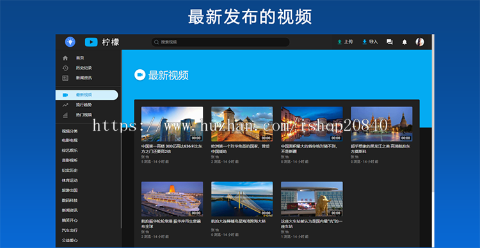Click the 航拍大连 bridge video title

[x=239, y=221]
